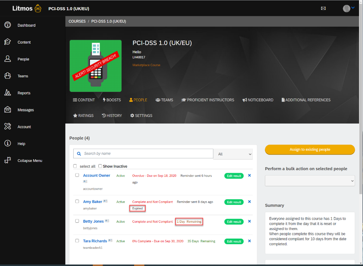Open the Betty Jones name link

pos(93,221)
